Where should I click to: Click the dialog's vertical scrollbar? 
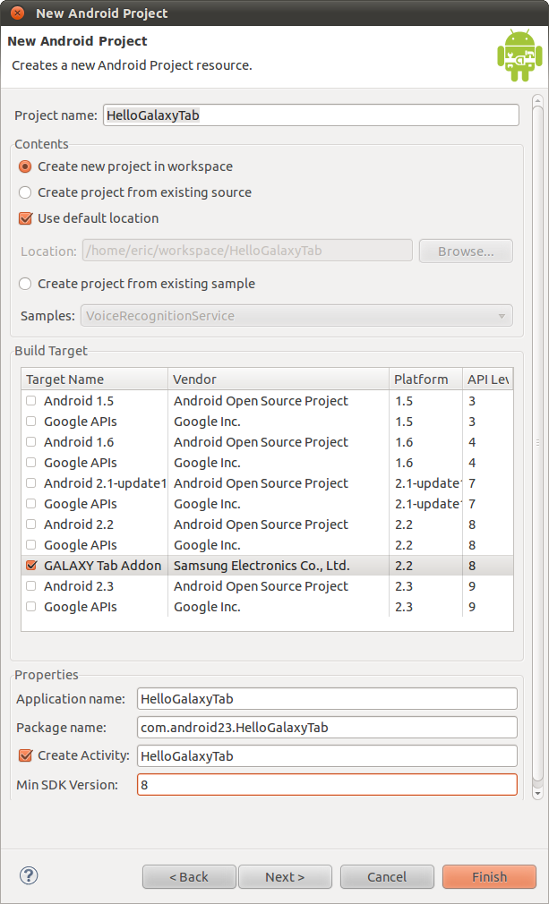(537, 448)
